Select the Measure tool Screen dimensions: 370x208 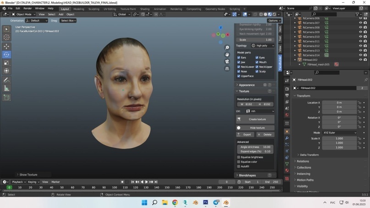coord(6,88)
